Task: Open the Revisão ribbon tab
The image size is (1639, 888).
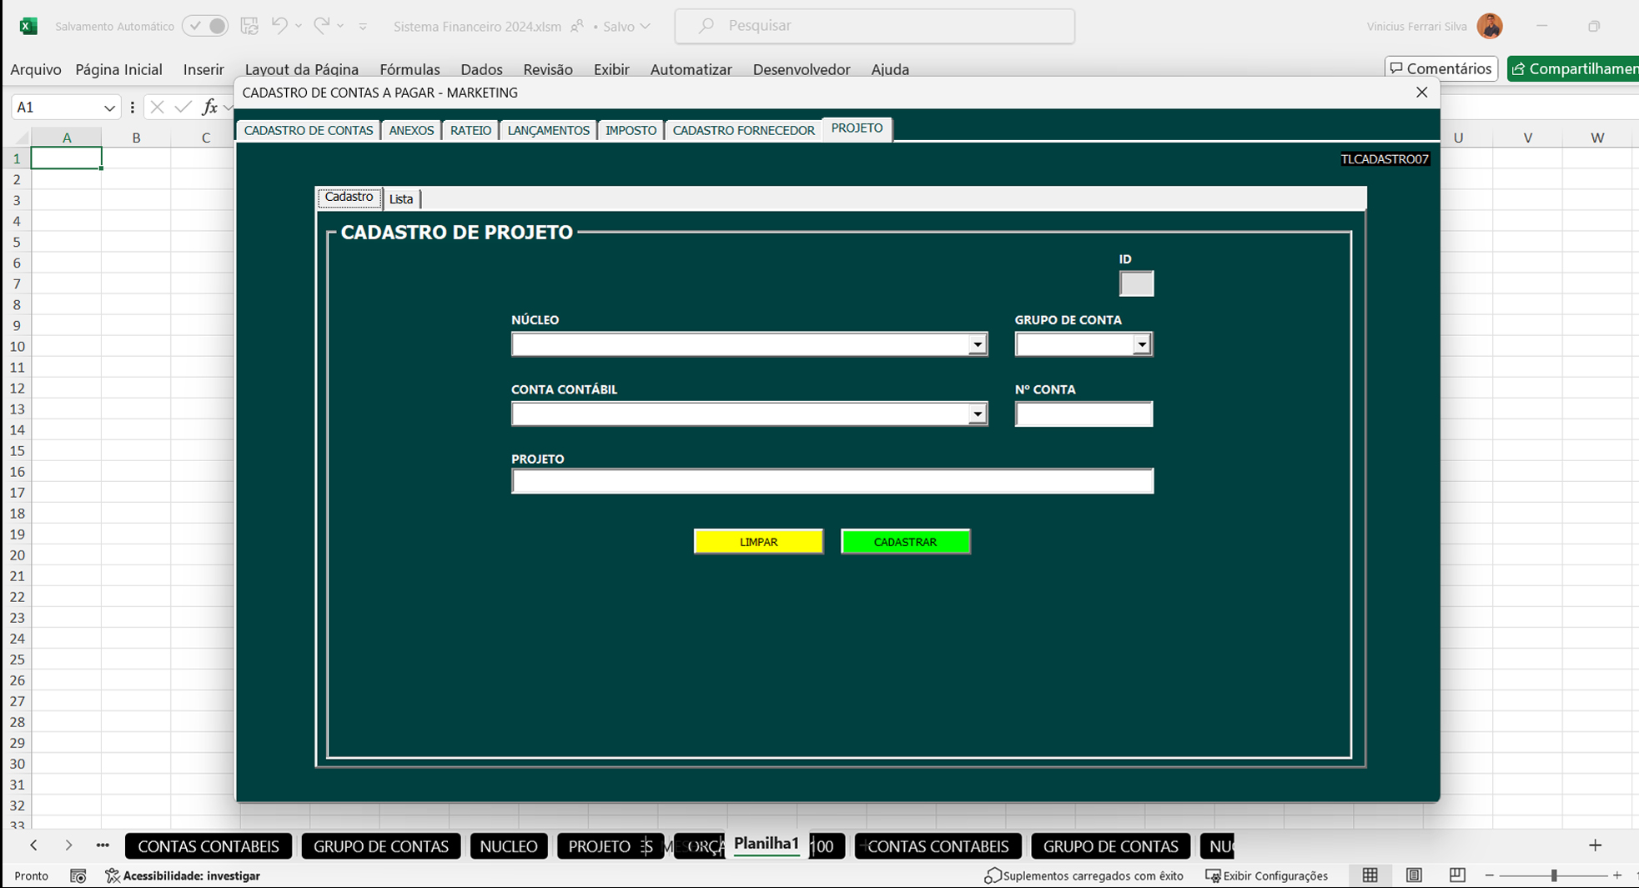Action: 548,69
